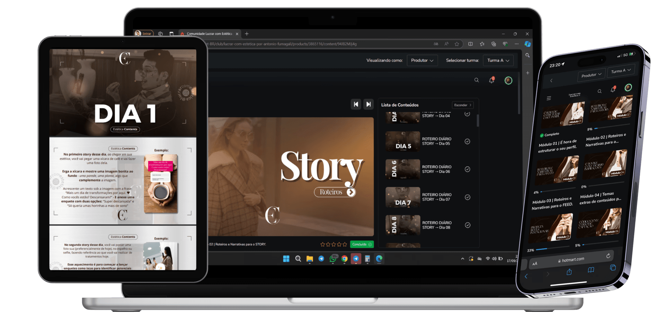Click the green Concluída button
This screenshot has height=328, width=665.
[x=362, y=244]
